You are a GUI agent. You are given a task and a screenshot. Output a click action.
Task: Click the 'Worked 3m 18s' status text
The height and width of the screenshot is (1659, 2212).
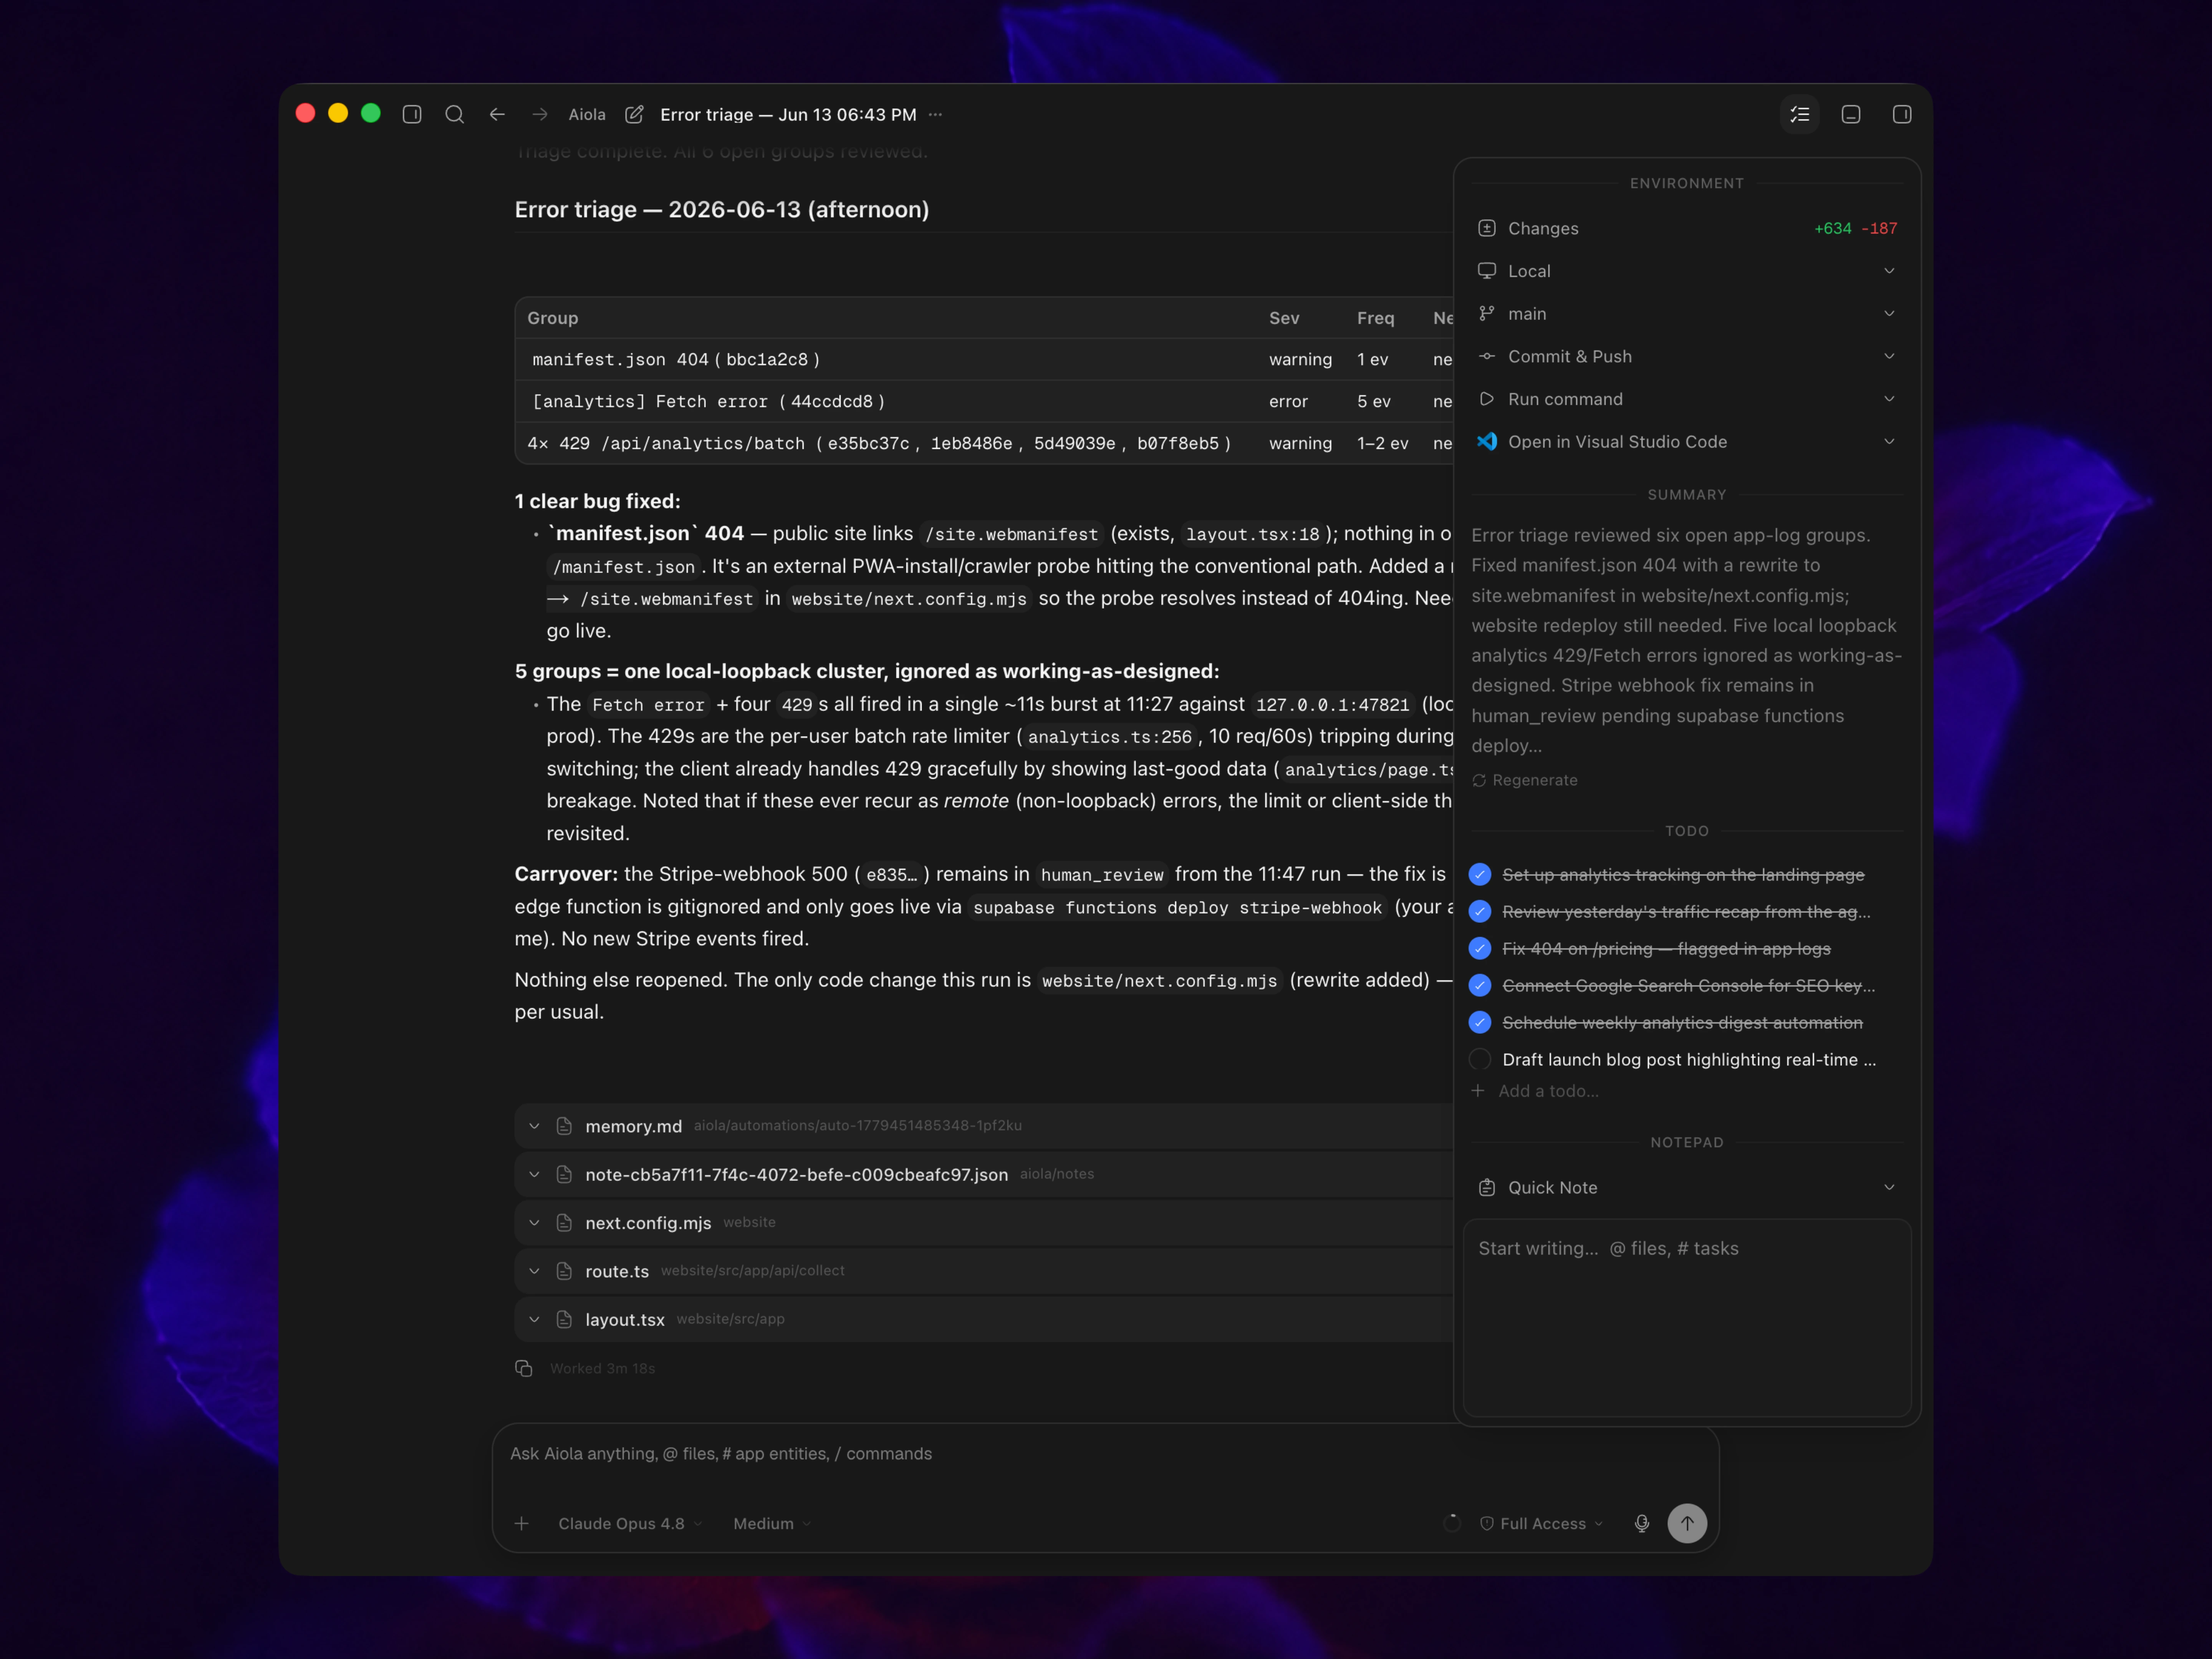coord(602,1369)
